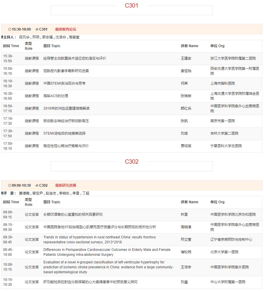The width and height of the screenshot is (264, 291).
Task: Click topic Differences in Perioperative Cardiovascular Outcomes
Action: [107, 252]
